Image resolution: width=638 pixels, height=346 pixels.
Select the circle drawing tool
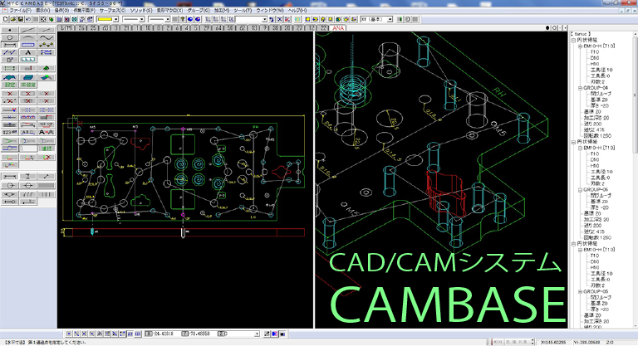pyautogui.click(x=10, y=37)
